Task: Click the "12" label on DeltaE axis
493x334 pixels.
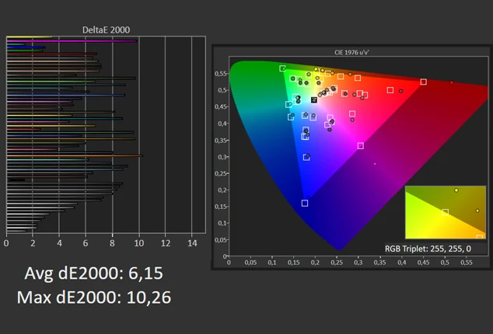Action: click(166, 243)
